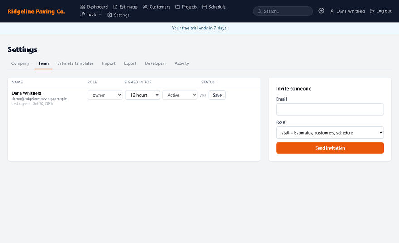Click the plus circle quick-add icon

point(321,11)
